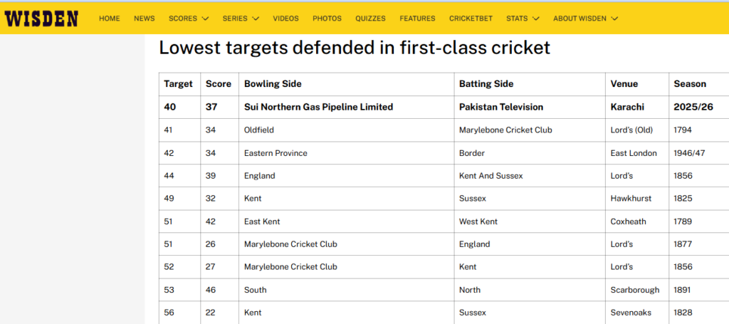Open the Stats dropdown chevron

click(x=536, y=19)
